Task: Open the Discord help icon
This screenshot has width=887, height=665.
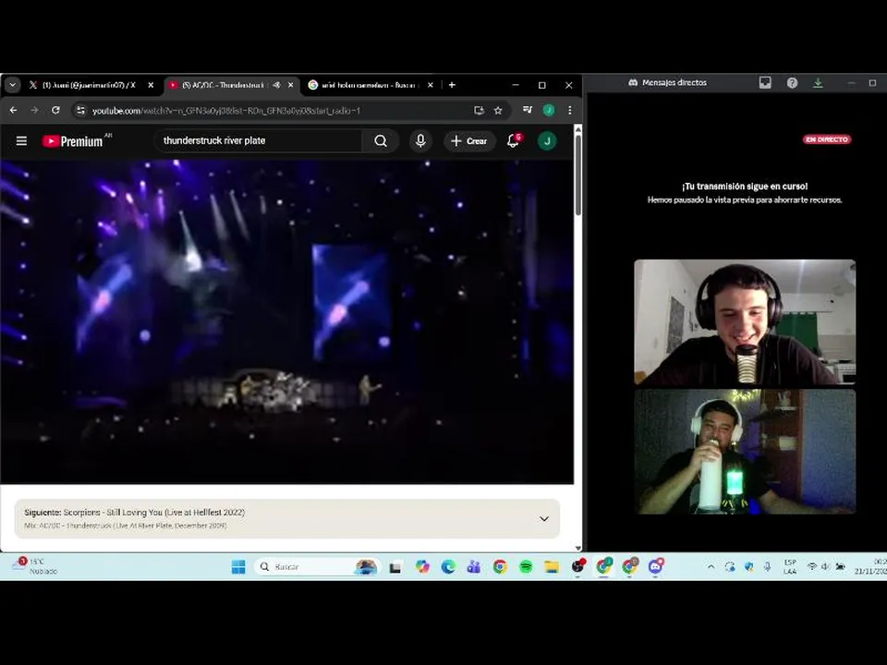Action: pos(792,83)
